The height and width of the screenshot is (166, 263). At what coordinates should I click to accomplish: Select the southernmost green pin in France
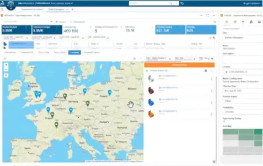[x=57, y=125]
